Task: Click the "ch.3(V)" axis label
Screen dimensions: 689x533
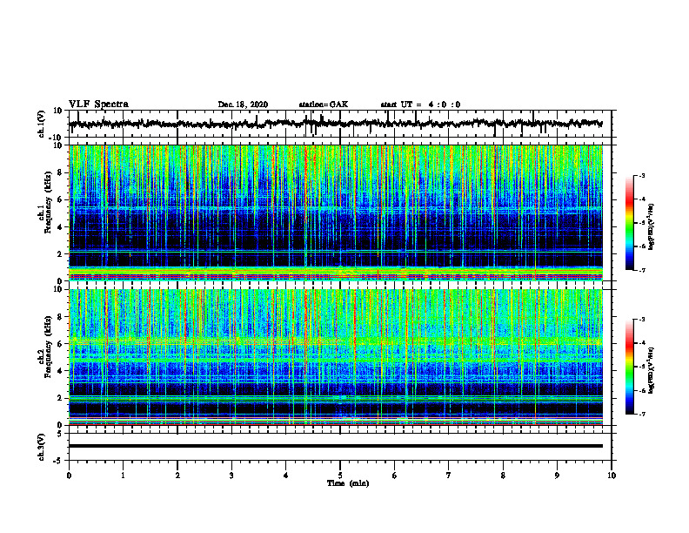Action: (x=42, y=447)
